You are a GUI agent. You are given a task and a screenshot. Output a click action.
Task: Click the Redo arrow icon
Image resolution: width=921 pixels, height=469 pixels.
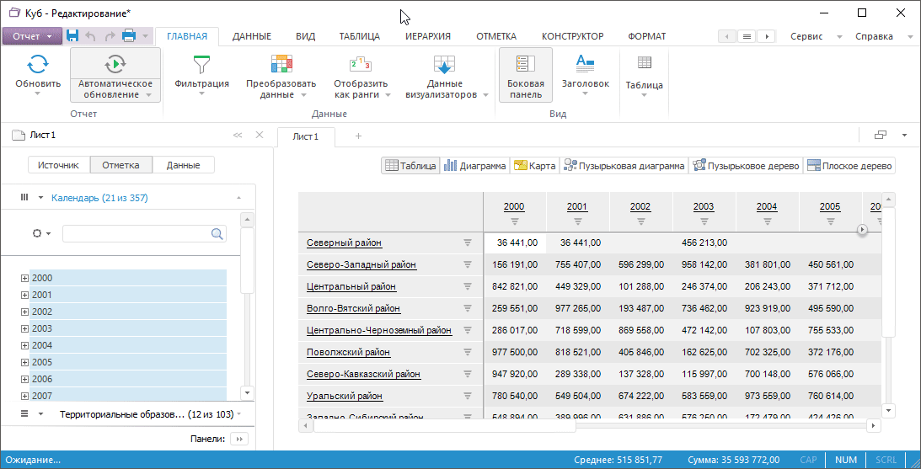(x=110, y=36)
